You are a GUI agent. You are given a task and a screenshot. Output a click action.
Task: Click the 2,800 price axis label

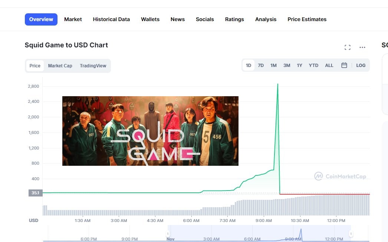(33, 86)
